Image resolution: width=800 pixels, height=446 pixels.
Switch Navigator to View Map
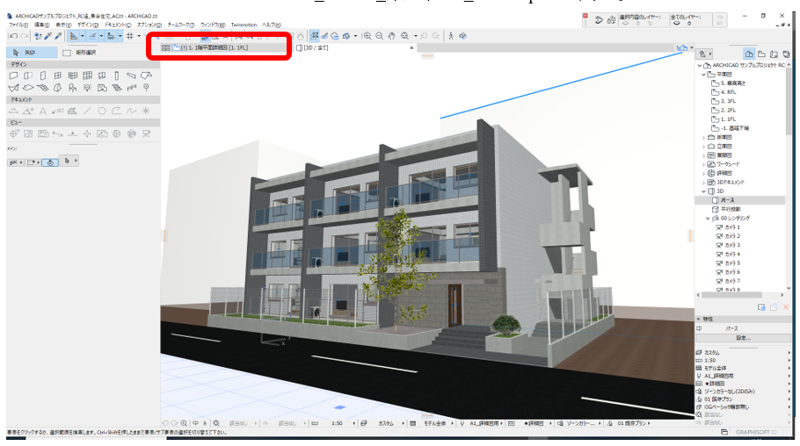click(761, 54)
